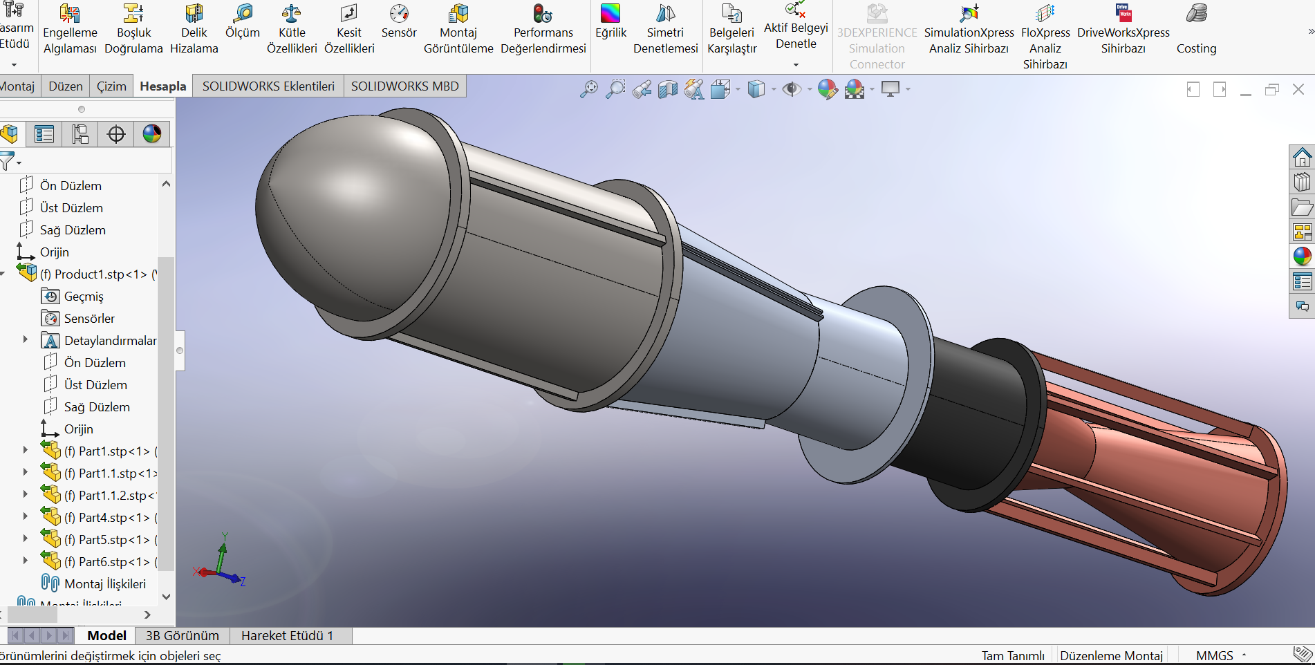
Task: Click Aktif Belgeyi Denetle tool
Action: (796, 26)
